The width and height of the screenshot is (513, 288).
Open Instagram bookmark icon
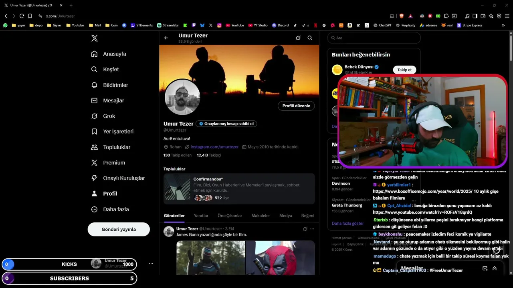(x=220, y=25)
